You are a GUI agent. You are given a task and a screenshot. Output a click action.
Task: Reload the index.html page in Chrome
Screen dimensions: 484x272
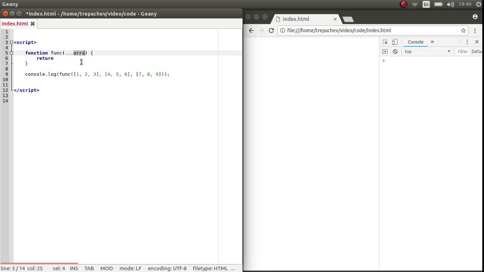coord(271,31)
